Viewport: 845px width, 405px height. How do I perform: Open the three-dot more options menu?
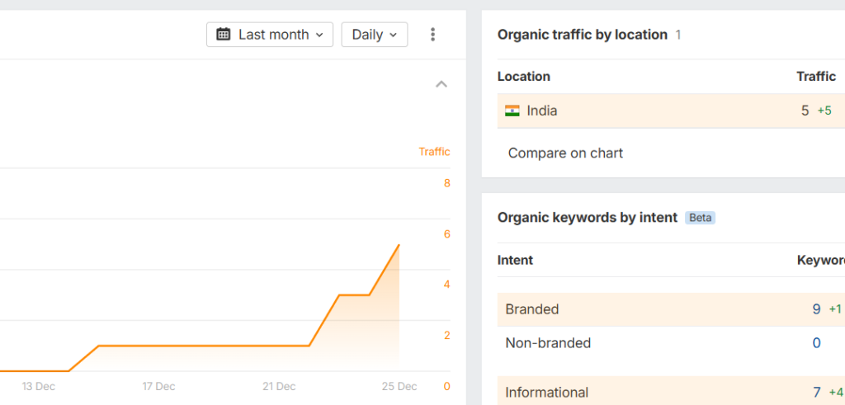pyautogui.click(x=433, y=35)
